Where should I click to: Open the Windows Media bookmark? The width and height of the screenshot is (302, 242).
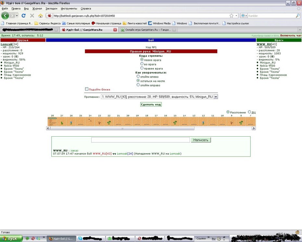coord(159,23)
